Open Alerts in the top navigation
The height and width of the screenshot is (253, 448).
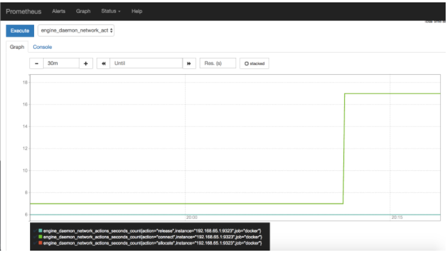pyautogui.click(x=59, y=11)
